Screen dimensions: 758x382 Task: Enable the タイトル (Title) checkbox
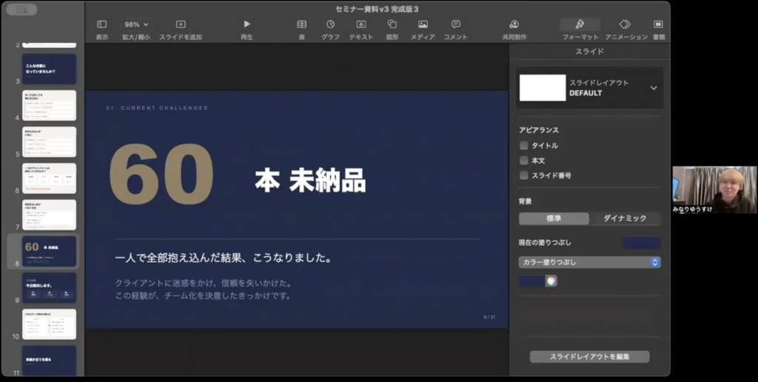[x=524, y=146]
